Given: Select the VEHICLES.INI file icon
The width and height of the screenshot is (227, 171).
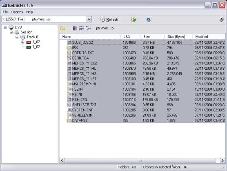Looking at the screenshot, I should (69, 115).
